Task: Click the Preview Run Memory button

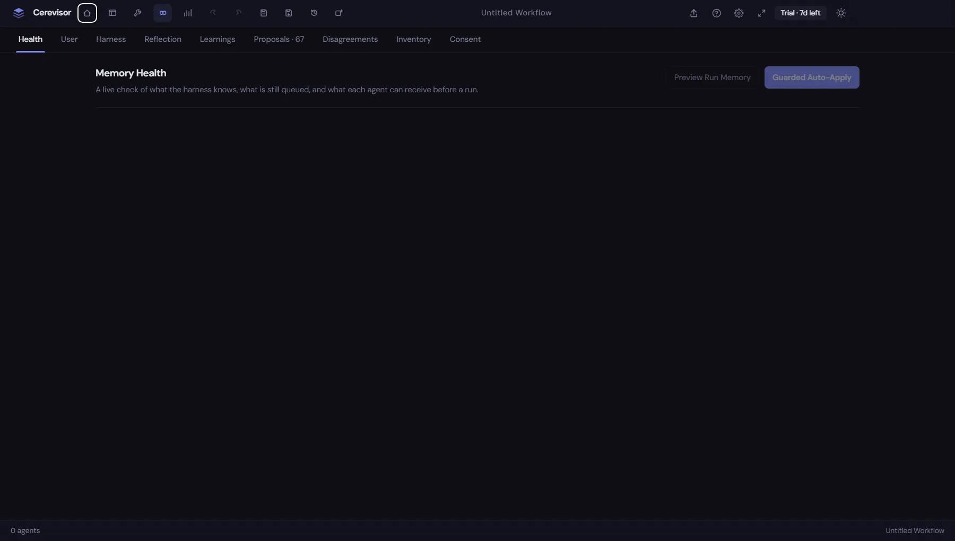Action: pyautogui.click(x=712, y=77)
